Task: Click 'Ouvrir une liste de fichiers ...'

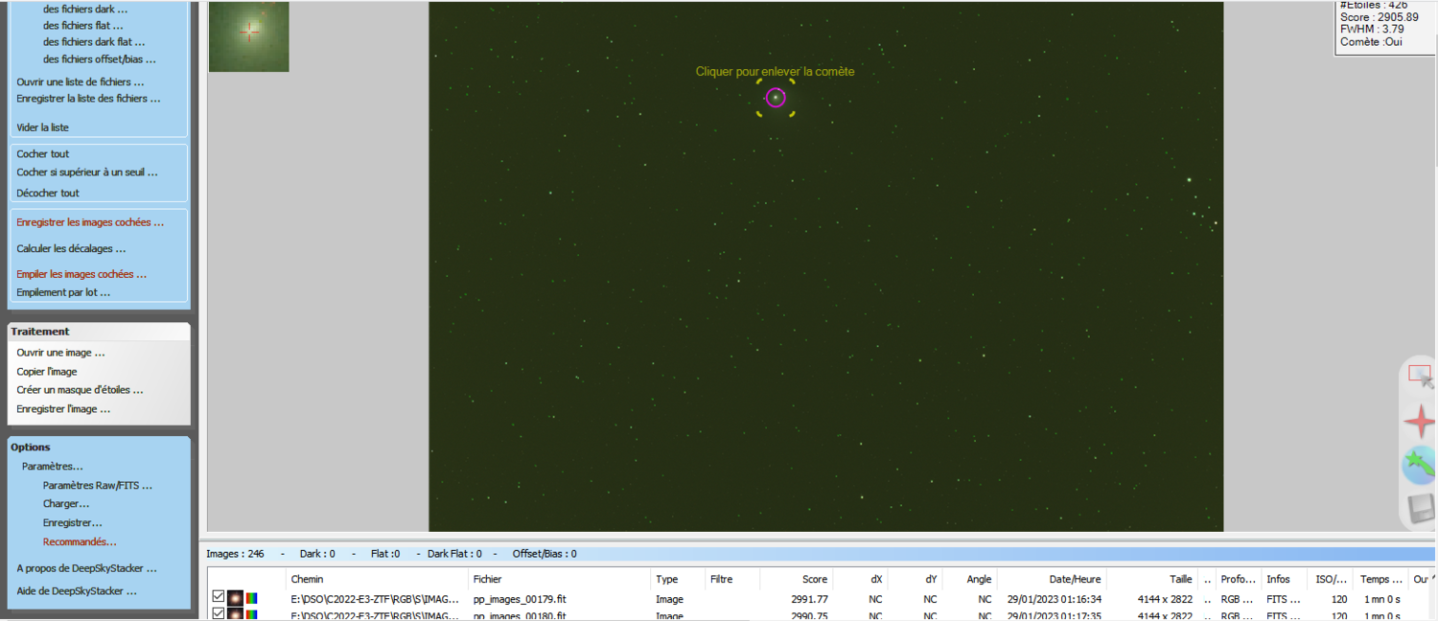Action: (x=81, y=81)
